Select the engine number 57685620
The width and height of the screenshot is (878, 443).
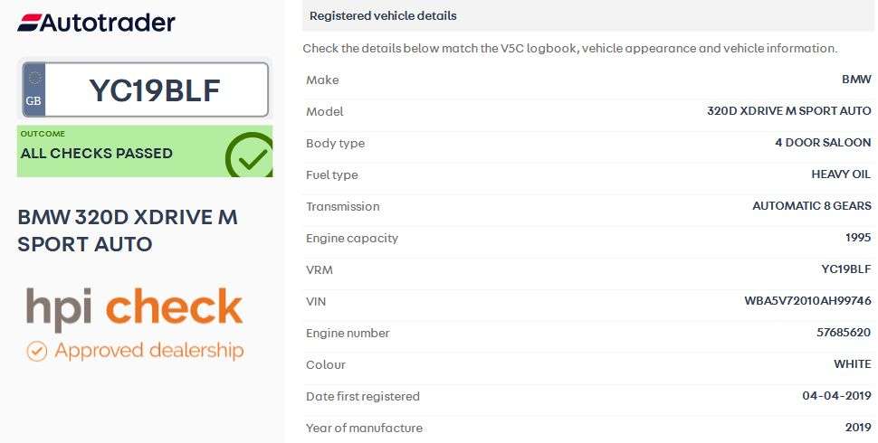coord(843,333)
